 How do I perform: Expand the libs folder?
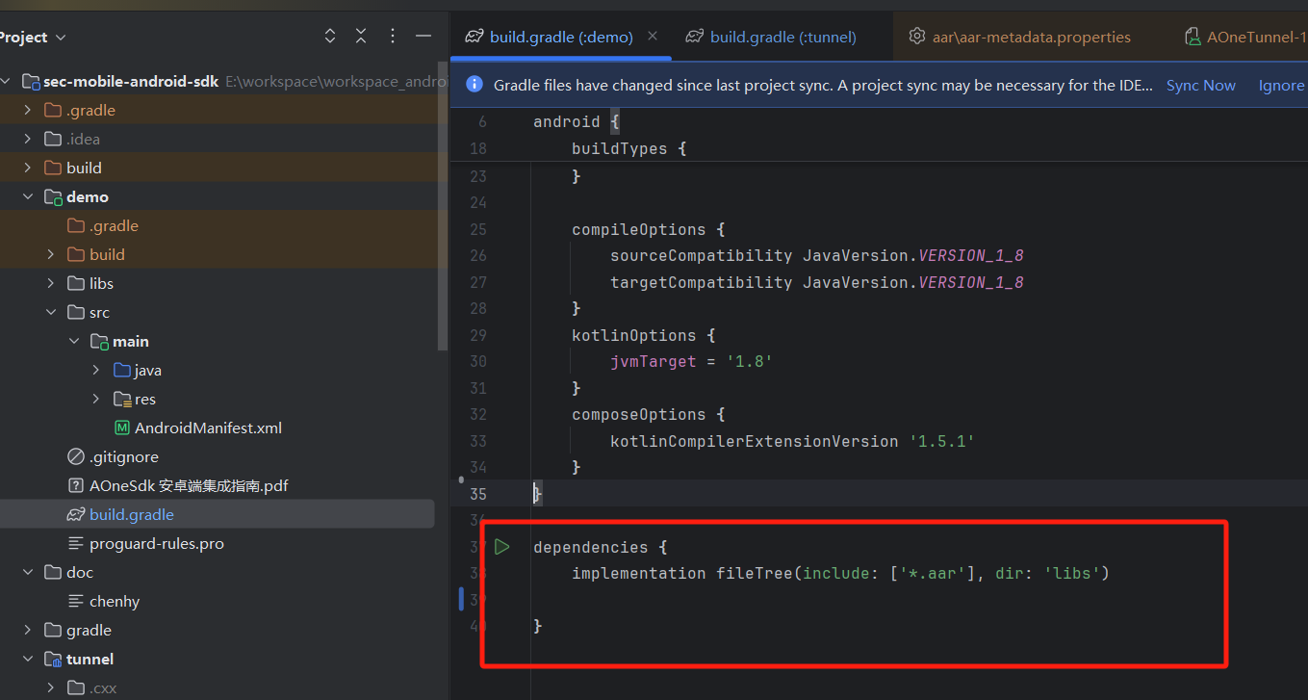click(51, 284)
